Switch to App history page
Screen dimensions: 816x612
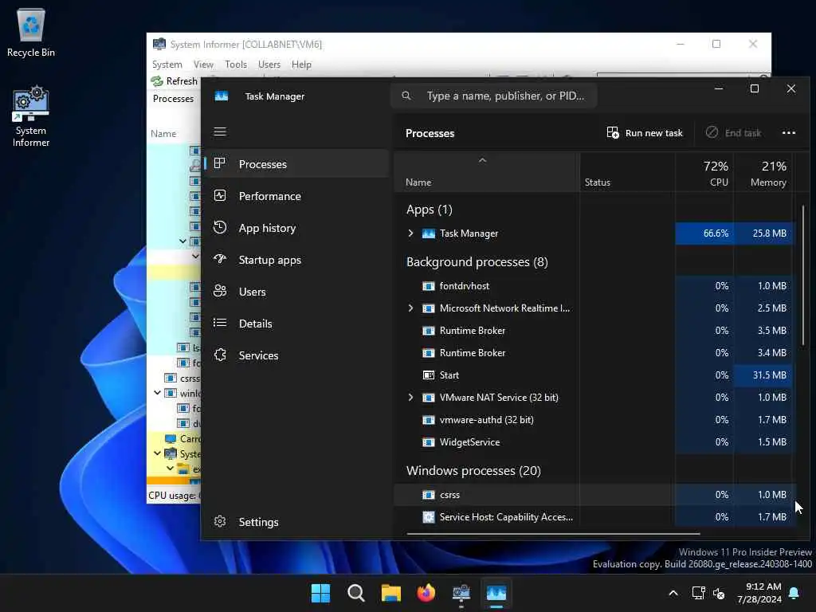296,228
